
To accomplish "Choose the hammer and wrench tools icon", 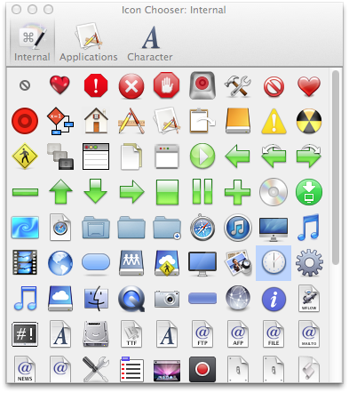I will (x=238, y=86).
